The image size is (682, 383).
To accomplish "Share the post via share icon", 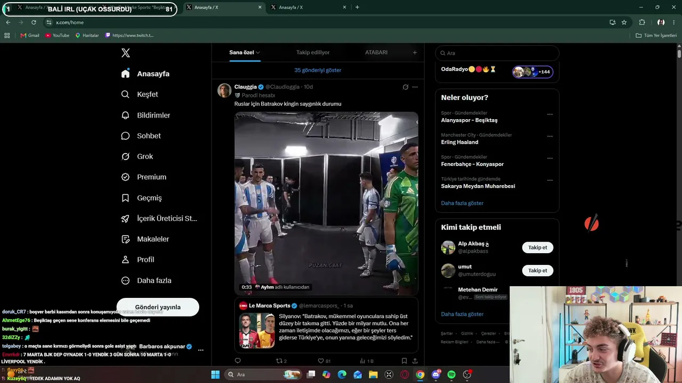I will coord(415,361).
